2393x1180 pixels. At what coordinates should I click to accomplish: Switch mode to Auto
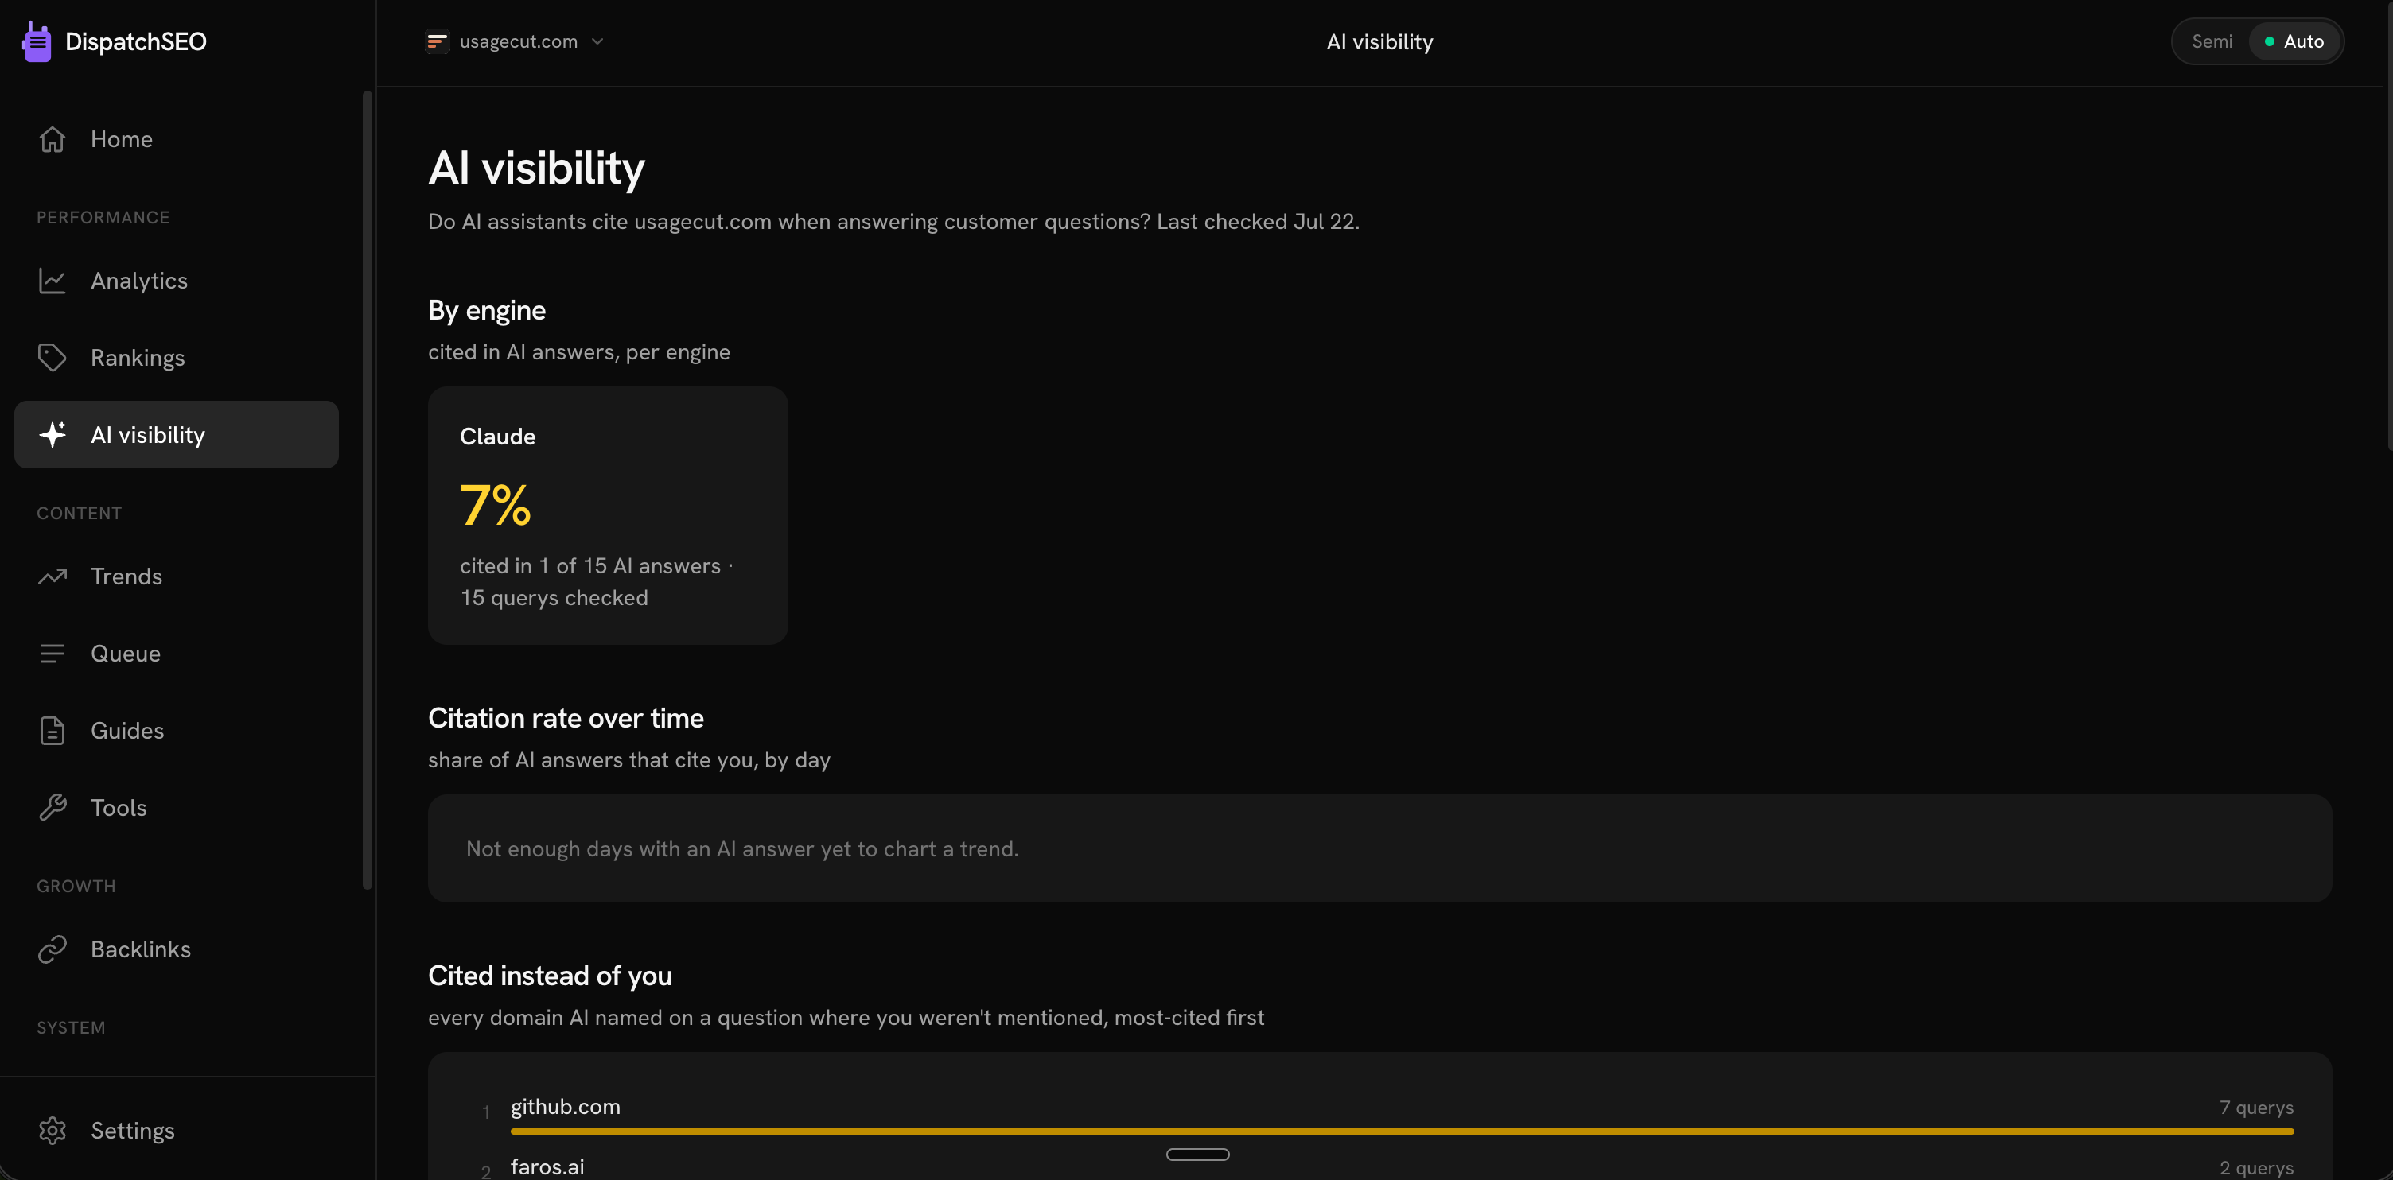click(2294, 42)
